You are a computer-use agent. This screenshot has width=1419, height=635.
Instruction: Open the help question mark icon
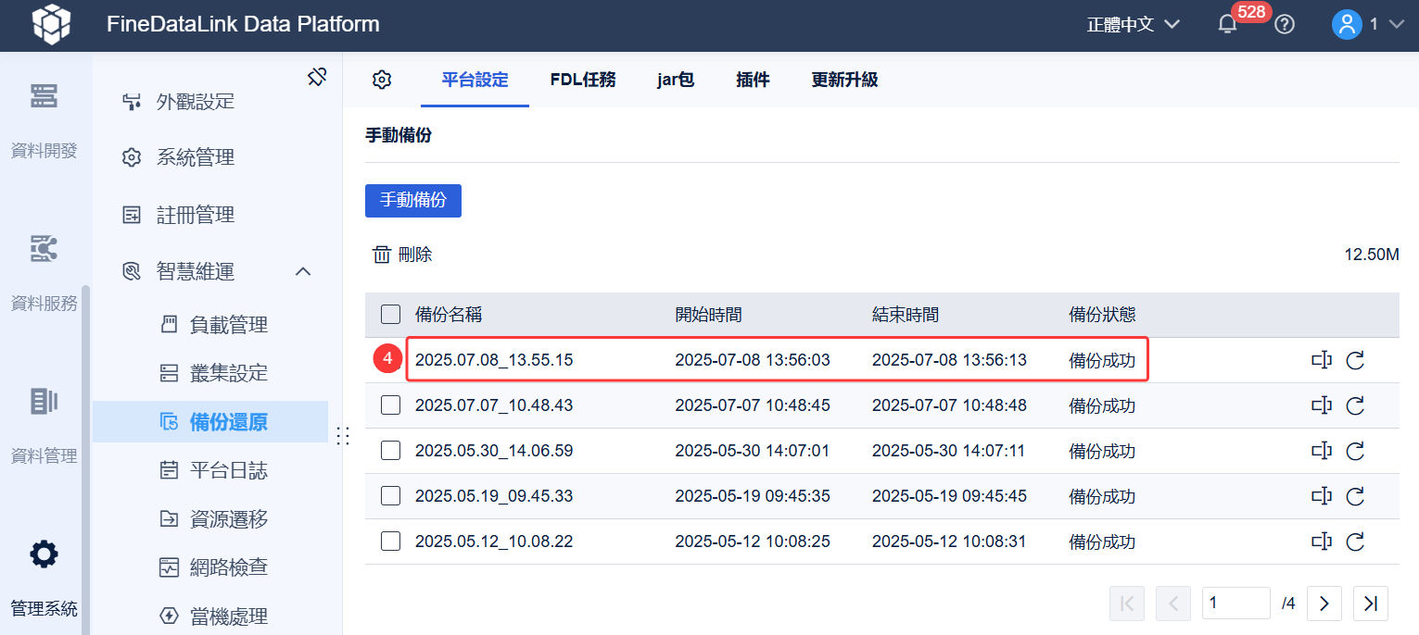point(1285,25)
